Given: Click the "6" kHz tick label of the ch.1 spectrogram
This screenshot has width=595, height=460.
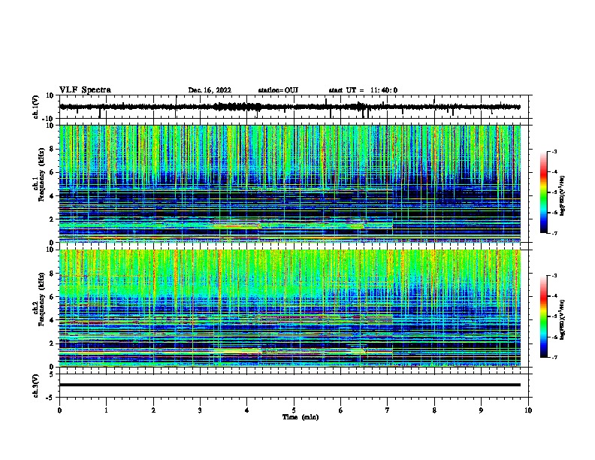Looking at the screenshot, I should click(x=52, y=172).
